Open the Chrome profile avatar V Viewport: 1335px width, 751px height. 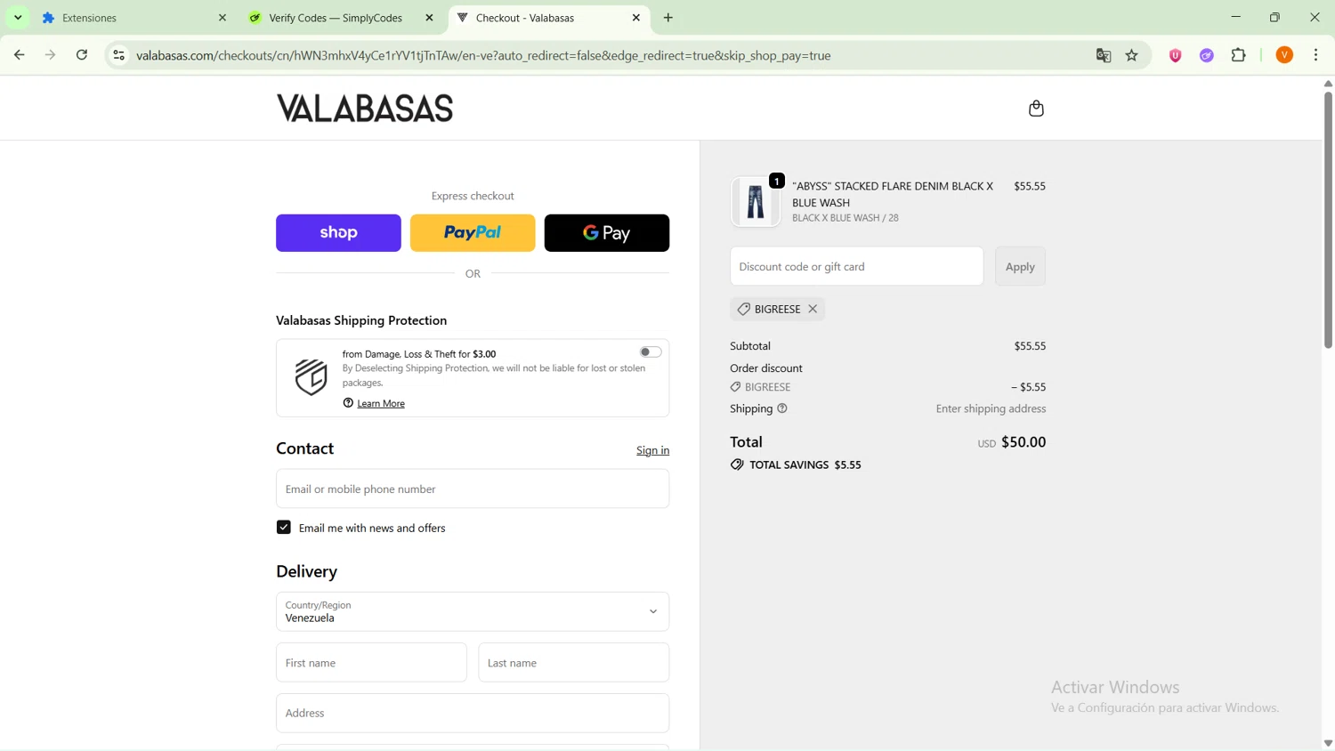click(1284, 55)
